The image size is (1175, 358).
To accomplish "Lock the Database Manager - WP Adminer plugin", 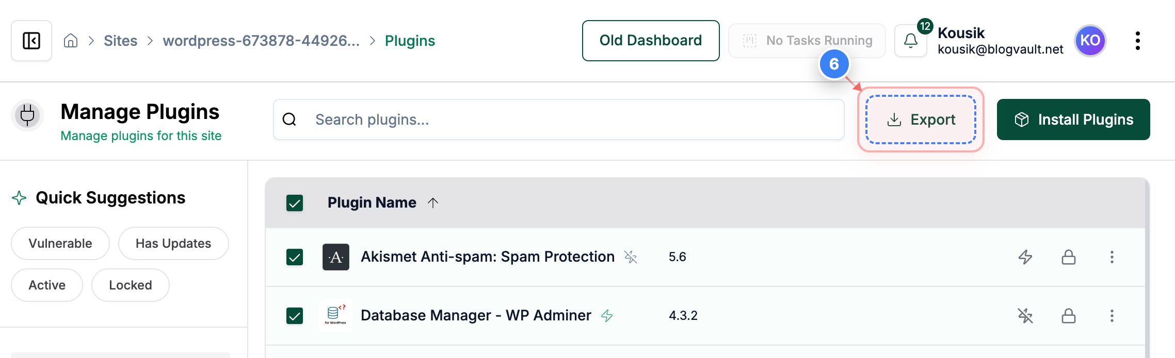I will (1068, 316).
